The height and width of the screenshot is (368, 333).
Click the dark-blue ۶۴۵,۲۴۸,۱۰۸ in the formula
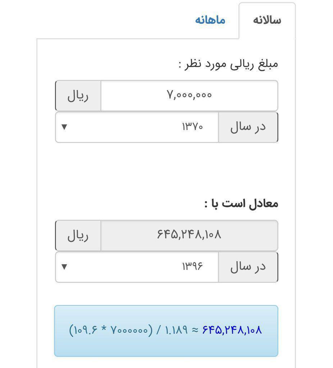pyautogui.click(x=232, y=330)
